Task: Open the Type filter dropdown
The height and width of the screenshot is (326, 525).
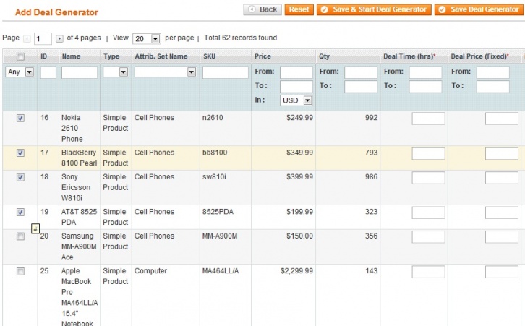Action: click(116, 72)
